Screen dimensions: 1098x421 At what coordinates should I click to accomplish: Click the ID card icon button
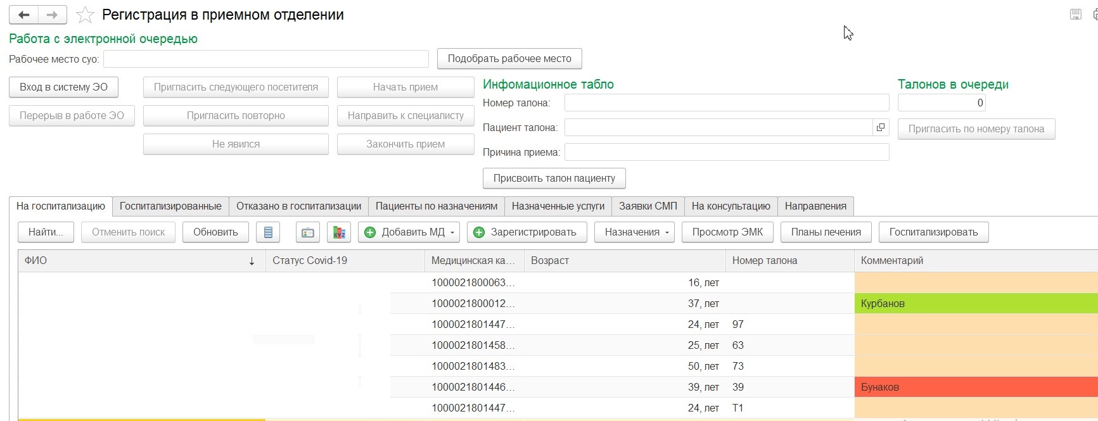tap(307, 232)
